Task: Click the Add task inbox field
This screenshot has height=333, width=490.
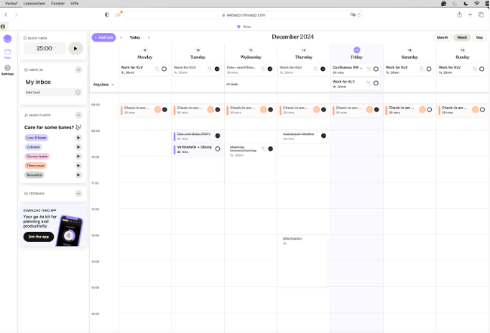Action: point(49,93)
